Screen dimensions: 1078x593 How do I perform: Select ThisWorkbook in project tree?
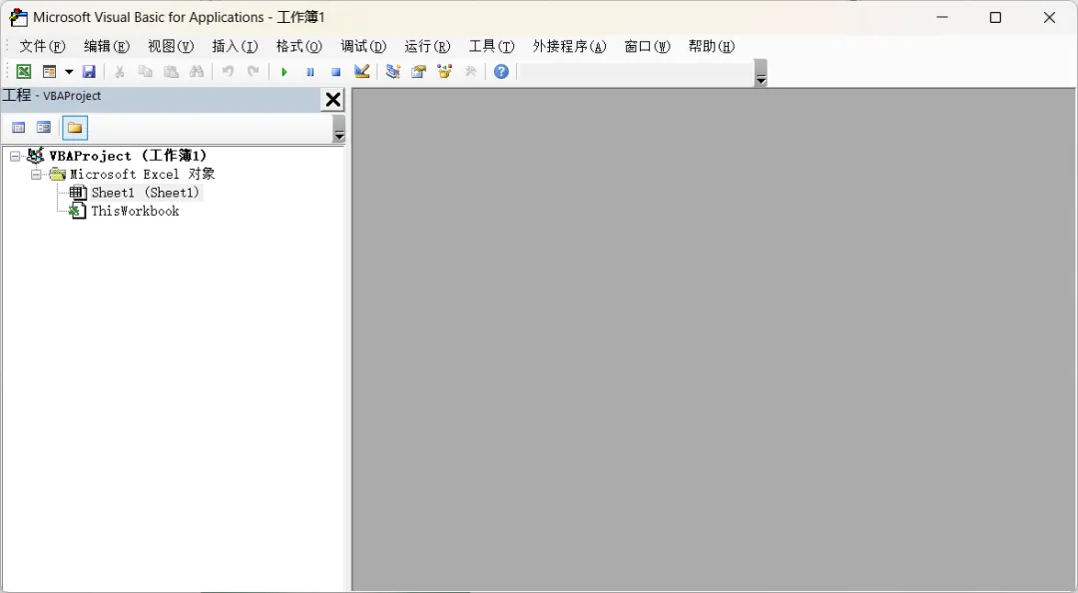pyautogui.click(x=135, y=212)
